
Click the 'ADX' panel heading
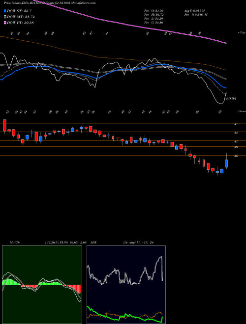(x=94, y=243)
